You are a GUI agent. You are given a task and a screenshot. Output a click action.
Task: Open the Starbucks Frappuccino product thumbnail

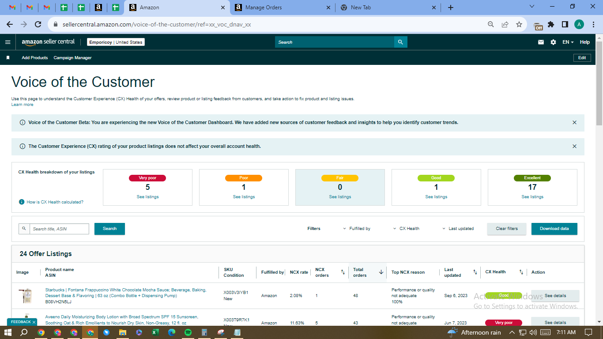pos(26,296)
